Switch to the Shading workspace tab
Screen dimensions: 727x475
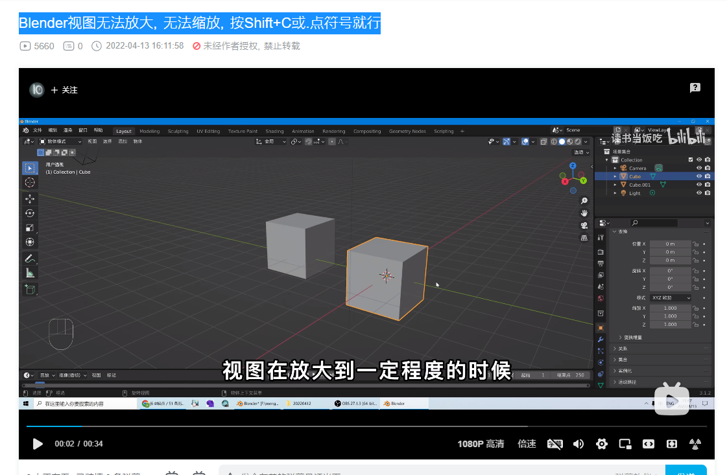click(274, 131)
